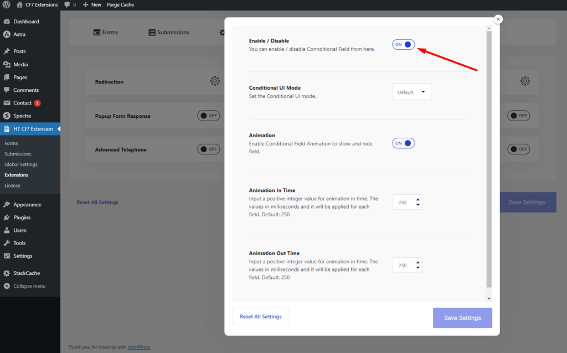This screenshot has height=353, width=567.
Task: Open Global Settings submenu item
Action: point(21,164)
